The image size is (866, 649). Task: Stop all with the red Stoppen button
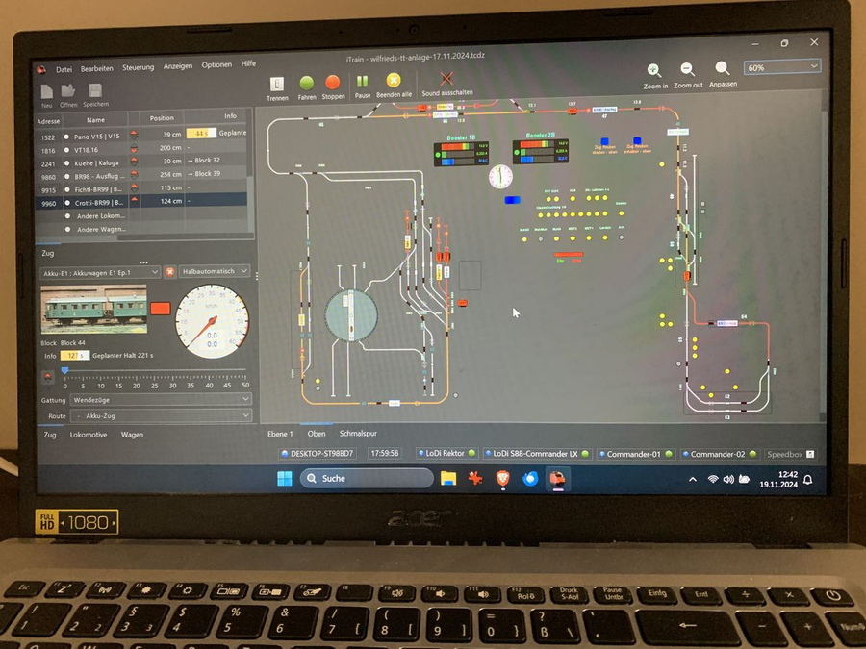tap(333, 83)
